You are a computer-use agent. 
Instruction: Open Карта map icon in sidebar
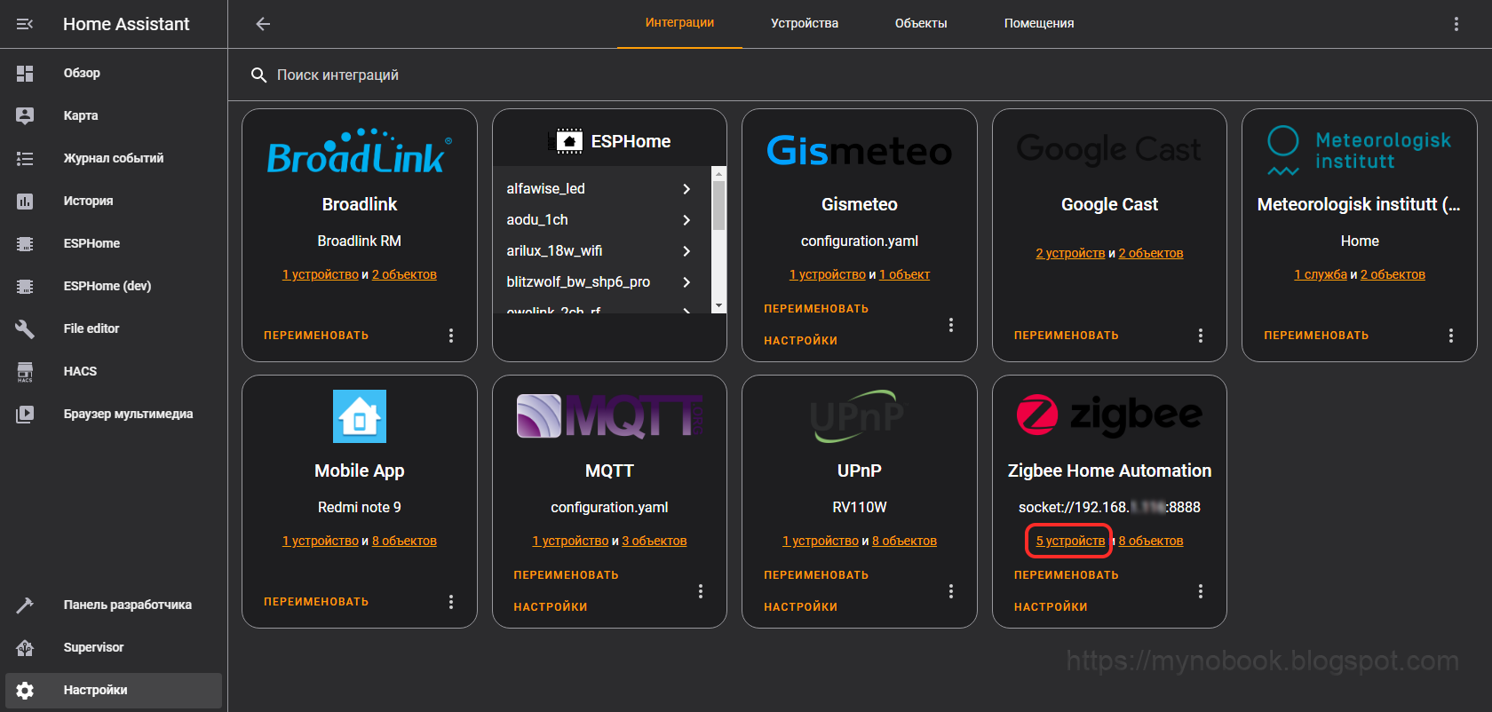tap(25, 115)
